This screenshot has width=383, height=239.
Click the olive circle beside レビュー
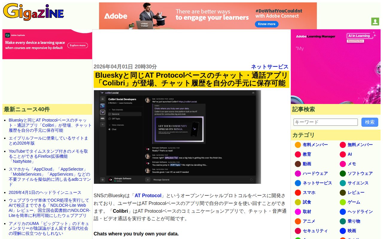click(343, 193)
